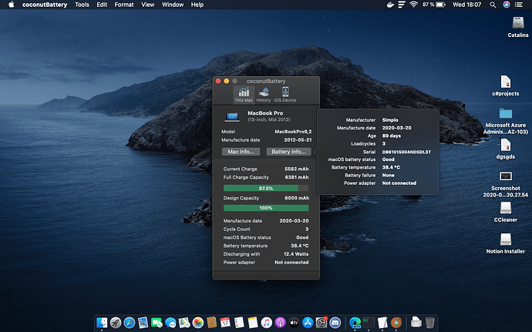Image resolution: width=532 pixels, height=332 pixels.
Task: Open the Window menu
Action: tap(173, 5)
